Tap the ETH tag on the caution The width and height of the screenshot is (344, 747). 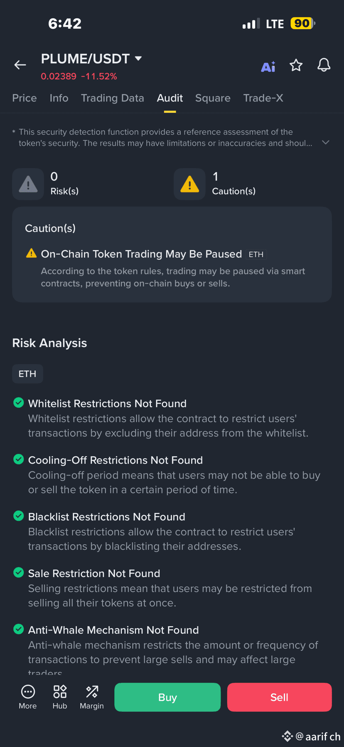[x=256, y=254]
